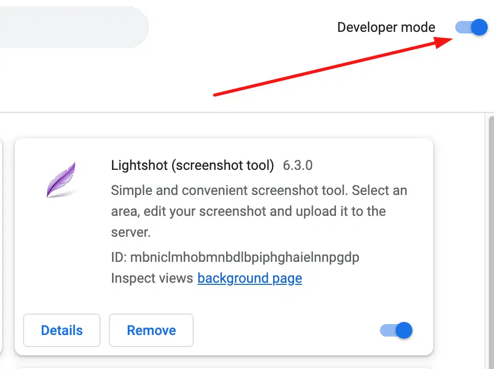
Task: Select the Lightshot (screenshot tool) title
Action: [192, 166]
